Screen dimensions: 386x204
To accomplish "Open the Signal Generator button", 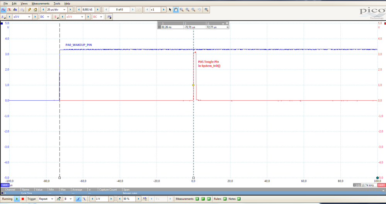I will coord(109,17).
